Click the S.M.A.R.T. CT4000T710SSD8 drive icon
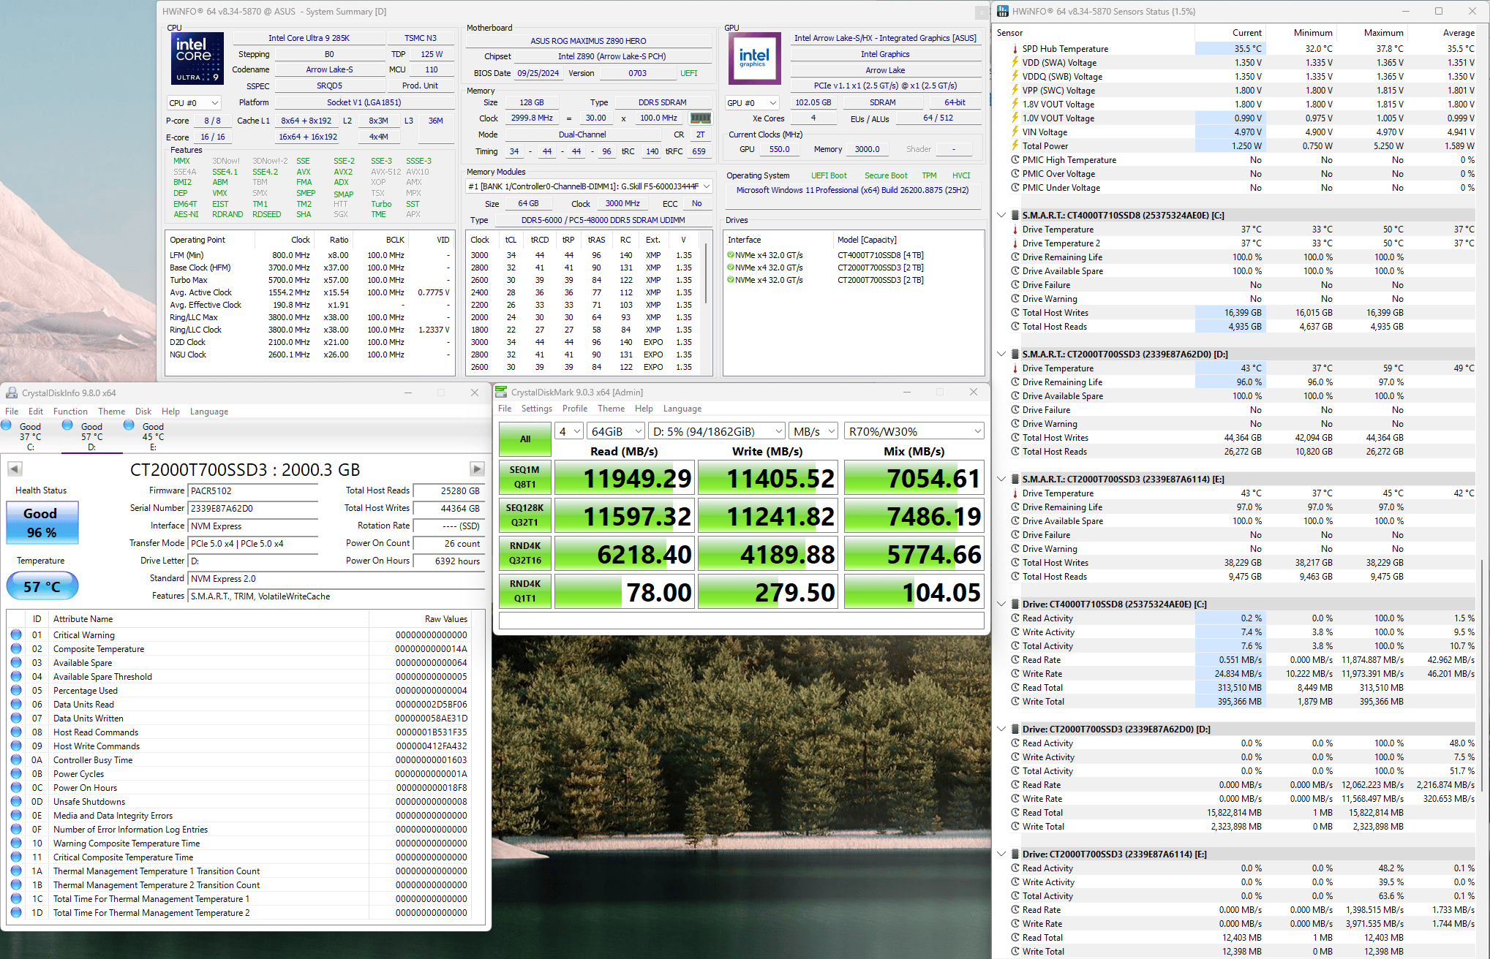Screen dimensions: 1490x959 (1015, 216)
